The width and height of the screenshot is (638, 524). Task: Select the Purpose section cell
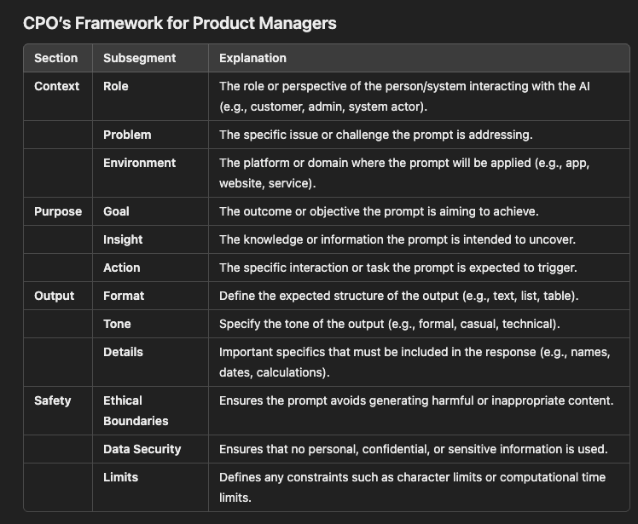click(57, 210)
